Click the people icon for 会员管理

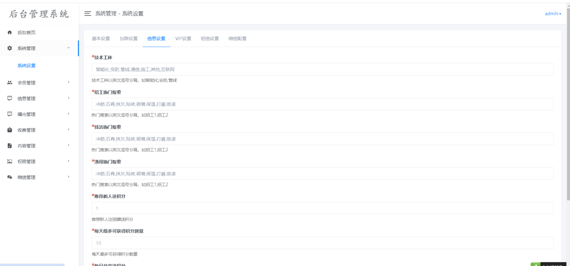(9, 83)
